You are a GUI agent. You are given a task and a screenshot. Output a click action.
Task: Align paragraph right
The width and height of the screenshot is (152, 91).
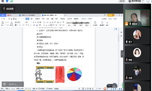tap(49, 25)
